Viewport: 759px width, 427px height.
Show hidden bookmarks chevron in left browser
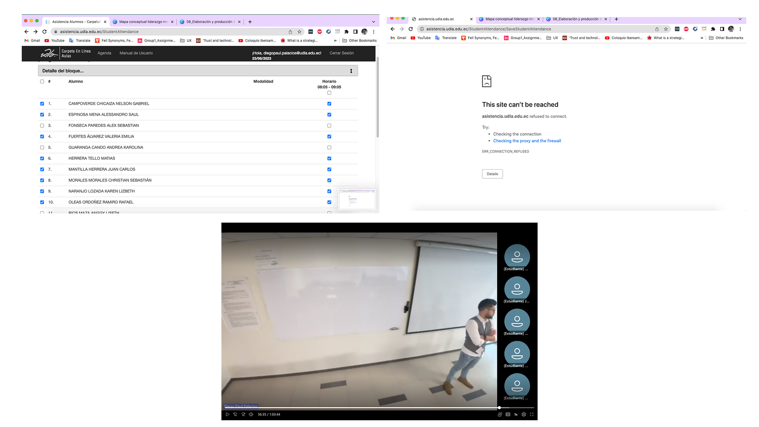pos(335,40)
